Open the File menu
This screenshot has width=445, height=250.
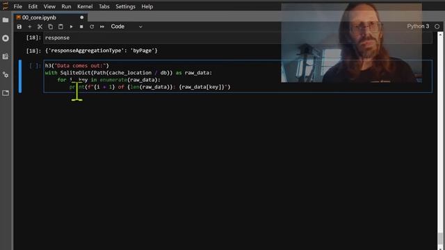tap(17, 6)
